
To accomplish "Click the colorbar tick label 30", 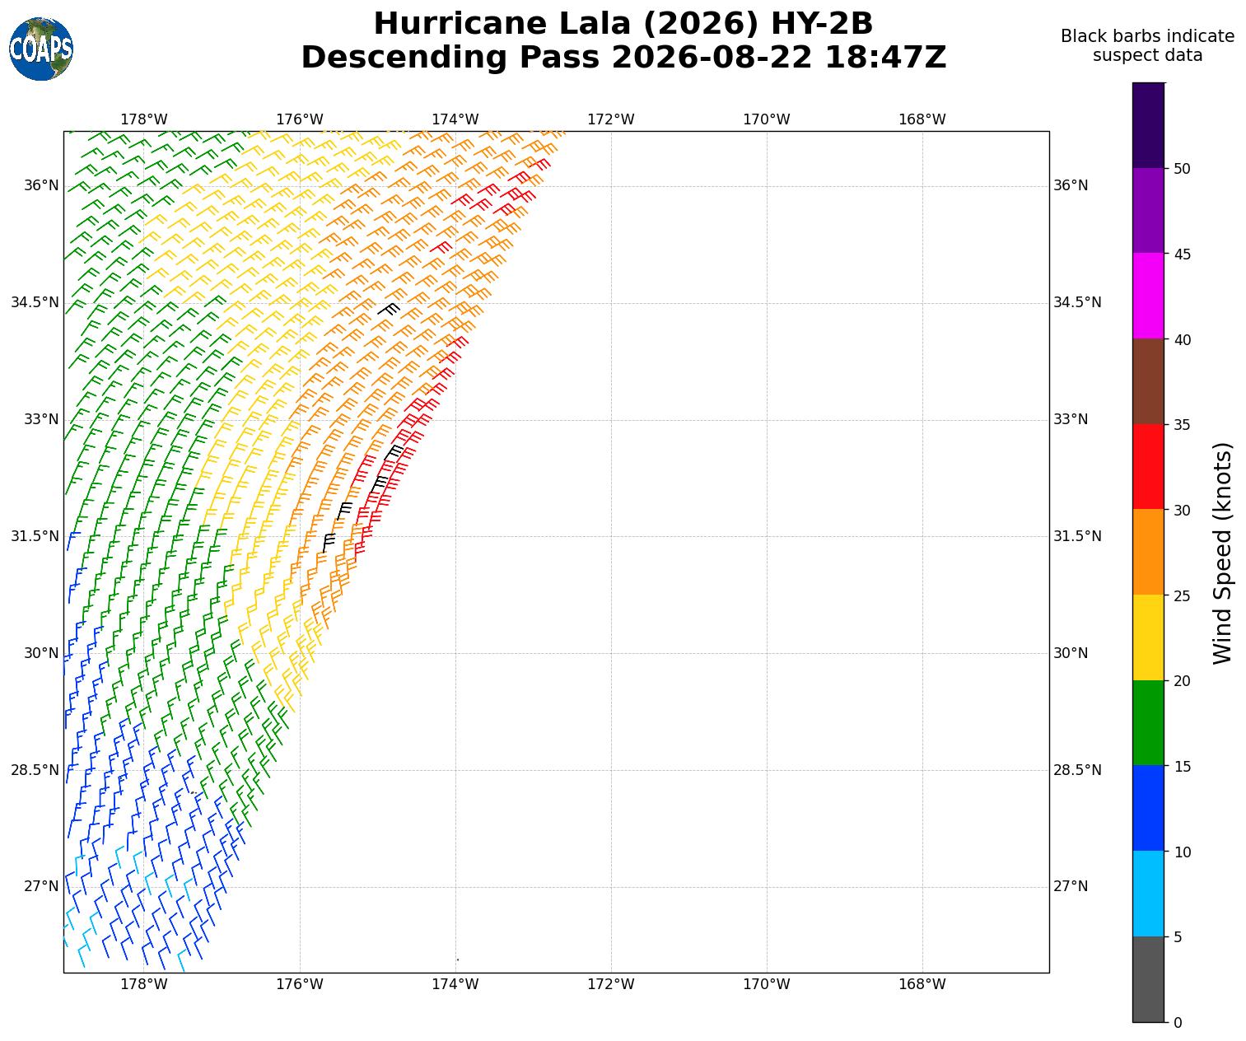I will tap(1183, 511).
